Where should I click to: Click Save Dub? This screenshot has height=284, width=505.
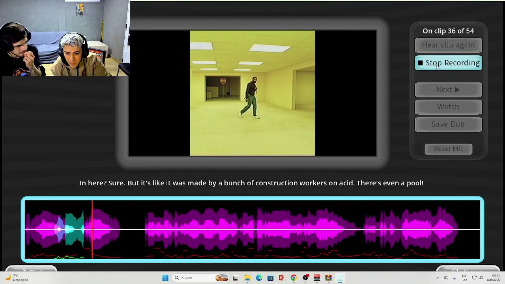pos(448,124)
